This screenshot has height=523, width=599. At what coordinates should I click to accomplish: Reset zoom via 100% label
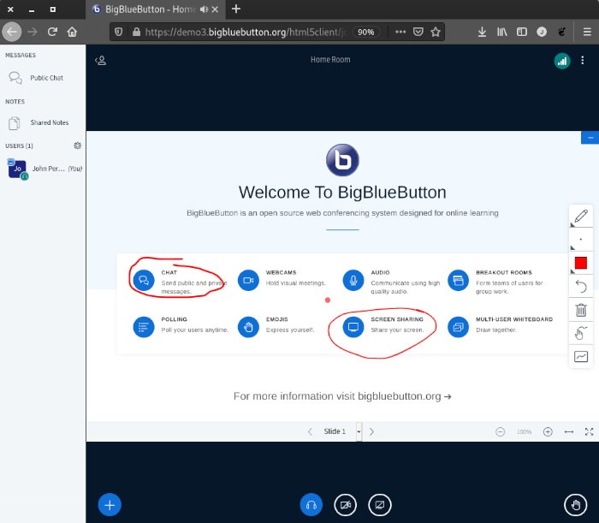[524, 431]
